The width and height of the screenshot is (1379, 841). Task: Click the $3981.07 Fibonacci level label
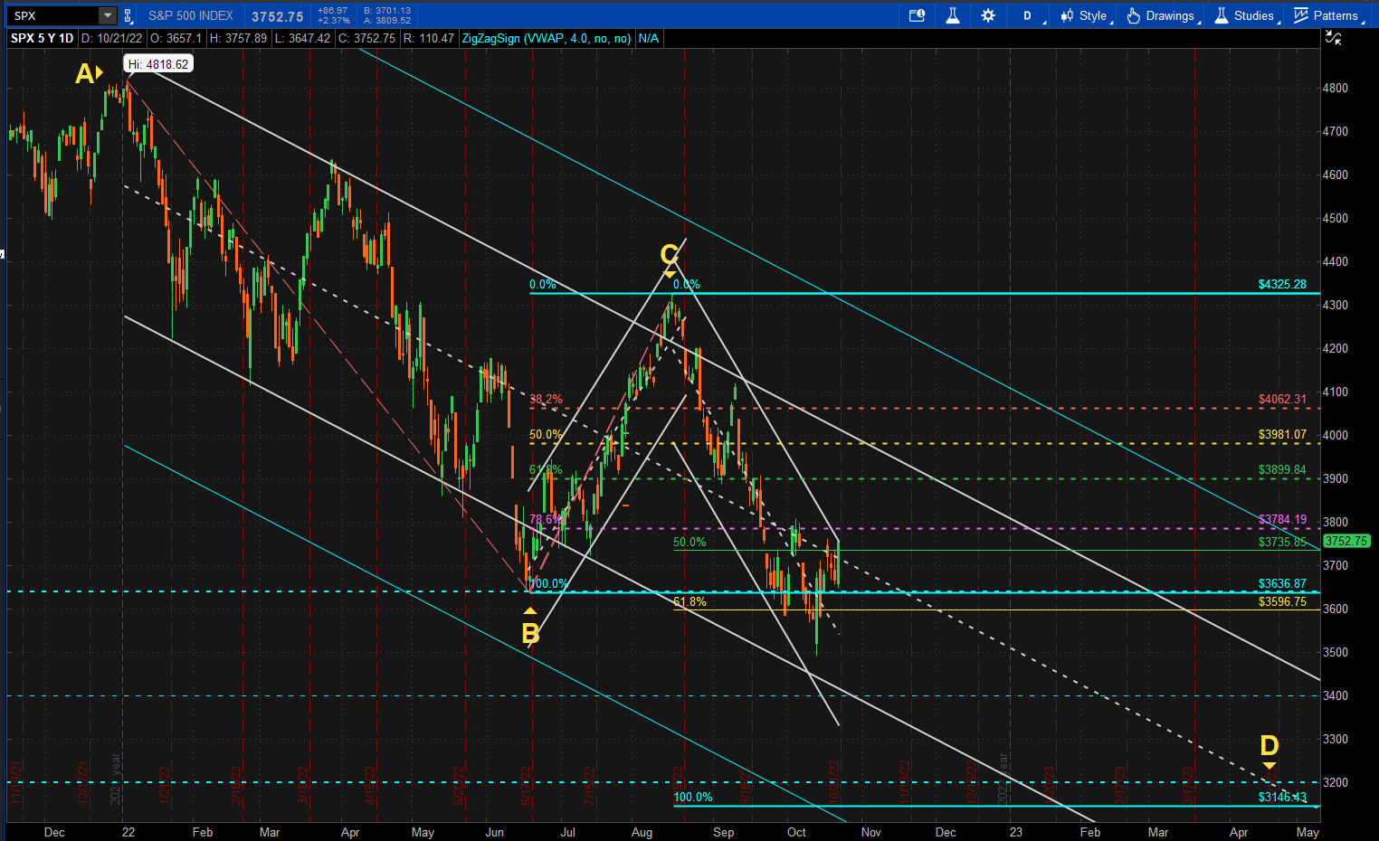[1282, 434]
